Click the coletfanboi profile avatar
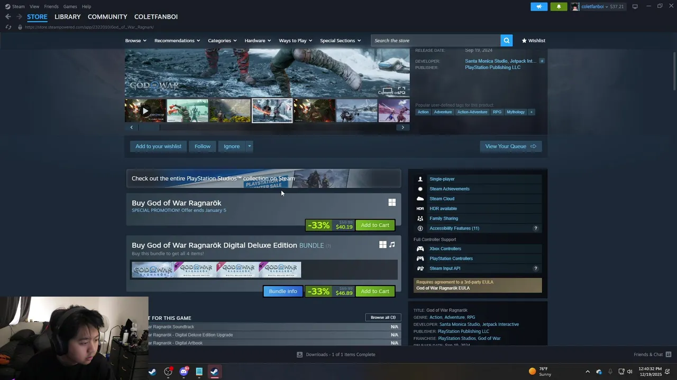 pyautogui.click(x=575, y=6)
